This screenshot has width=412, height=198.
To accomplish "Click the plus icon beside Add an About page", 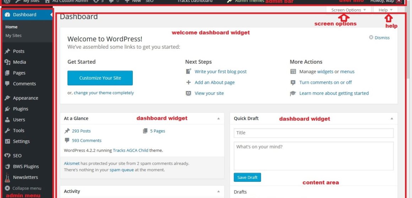I will pos(188,82).
